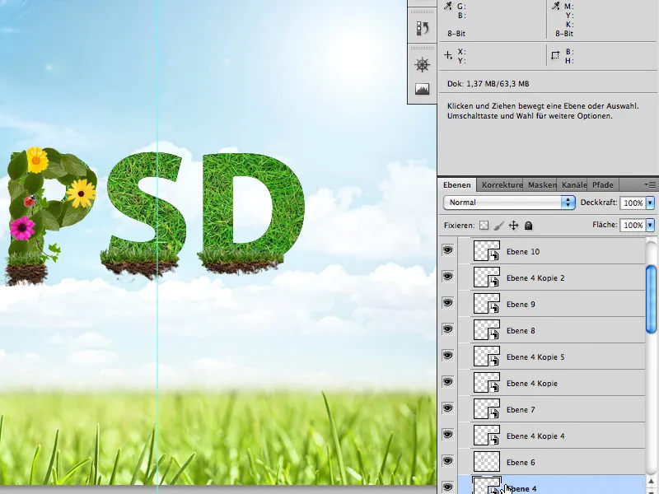Open the Fläche fill slider arrow
This screenshot has height=494, width=659.
650,225
